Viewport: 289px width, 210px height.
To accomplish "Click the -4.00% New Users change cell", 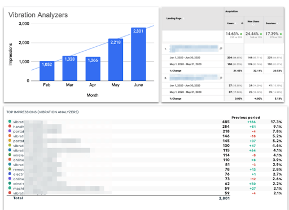I will (258, 99).
